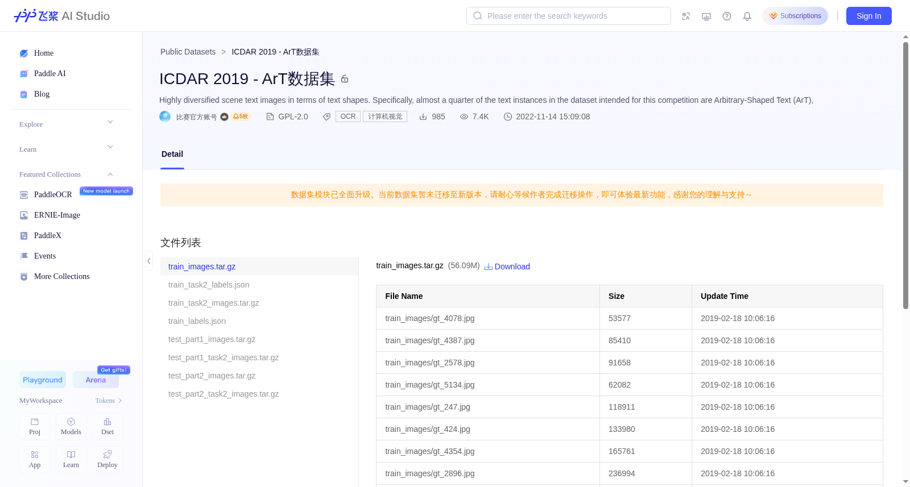Collapse the sidebar with the arrow handle
The image size is (910, 487).
(x=149, y=261)
